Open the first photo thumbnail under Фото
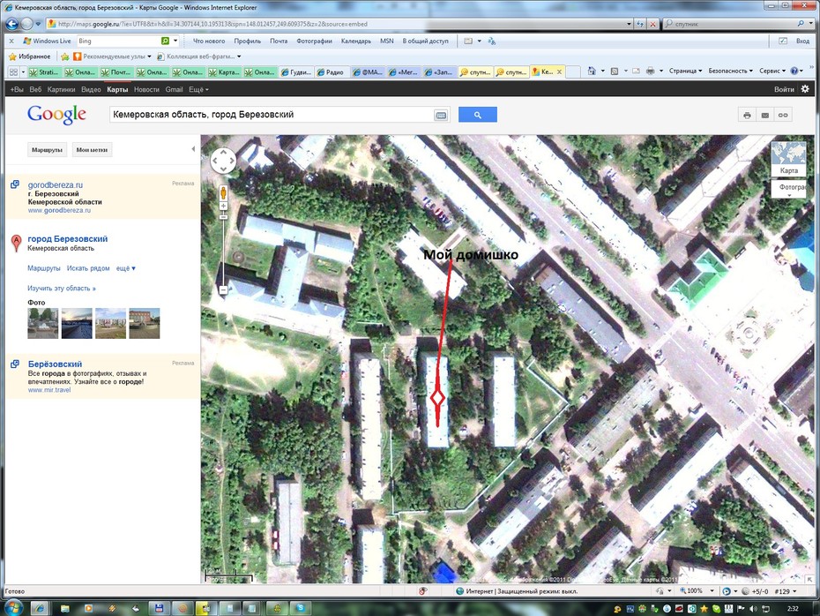 tap(43, 323)
